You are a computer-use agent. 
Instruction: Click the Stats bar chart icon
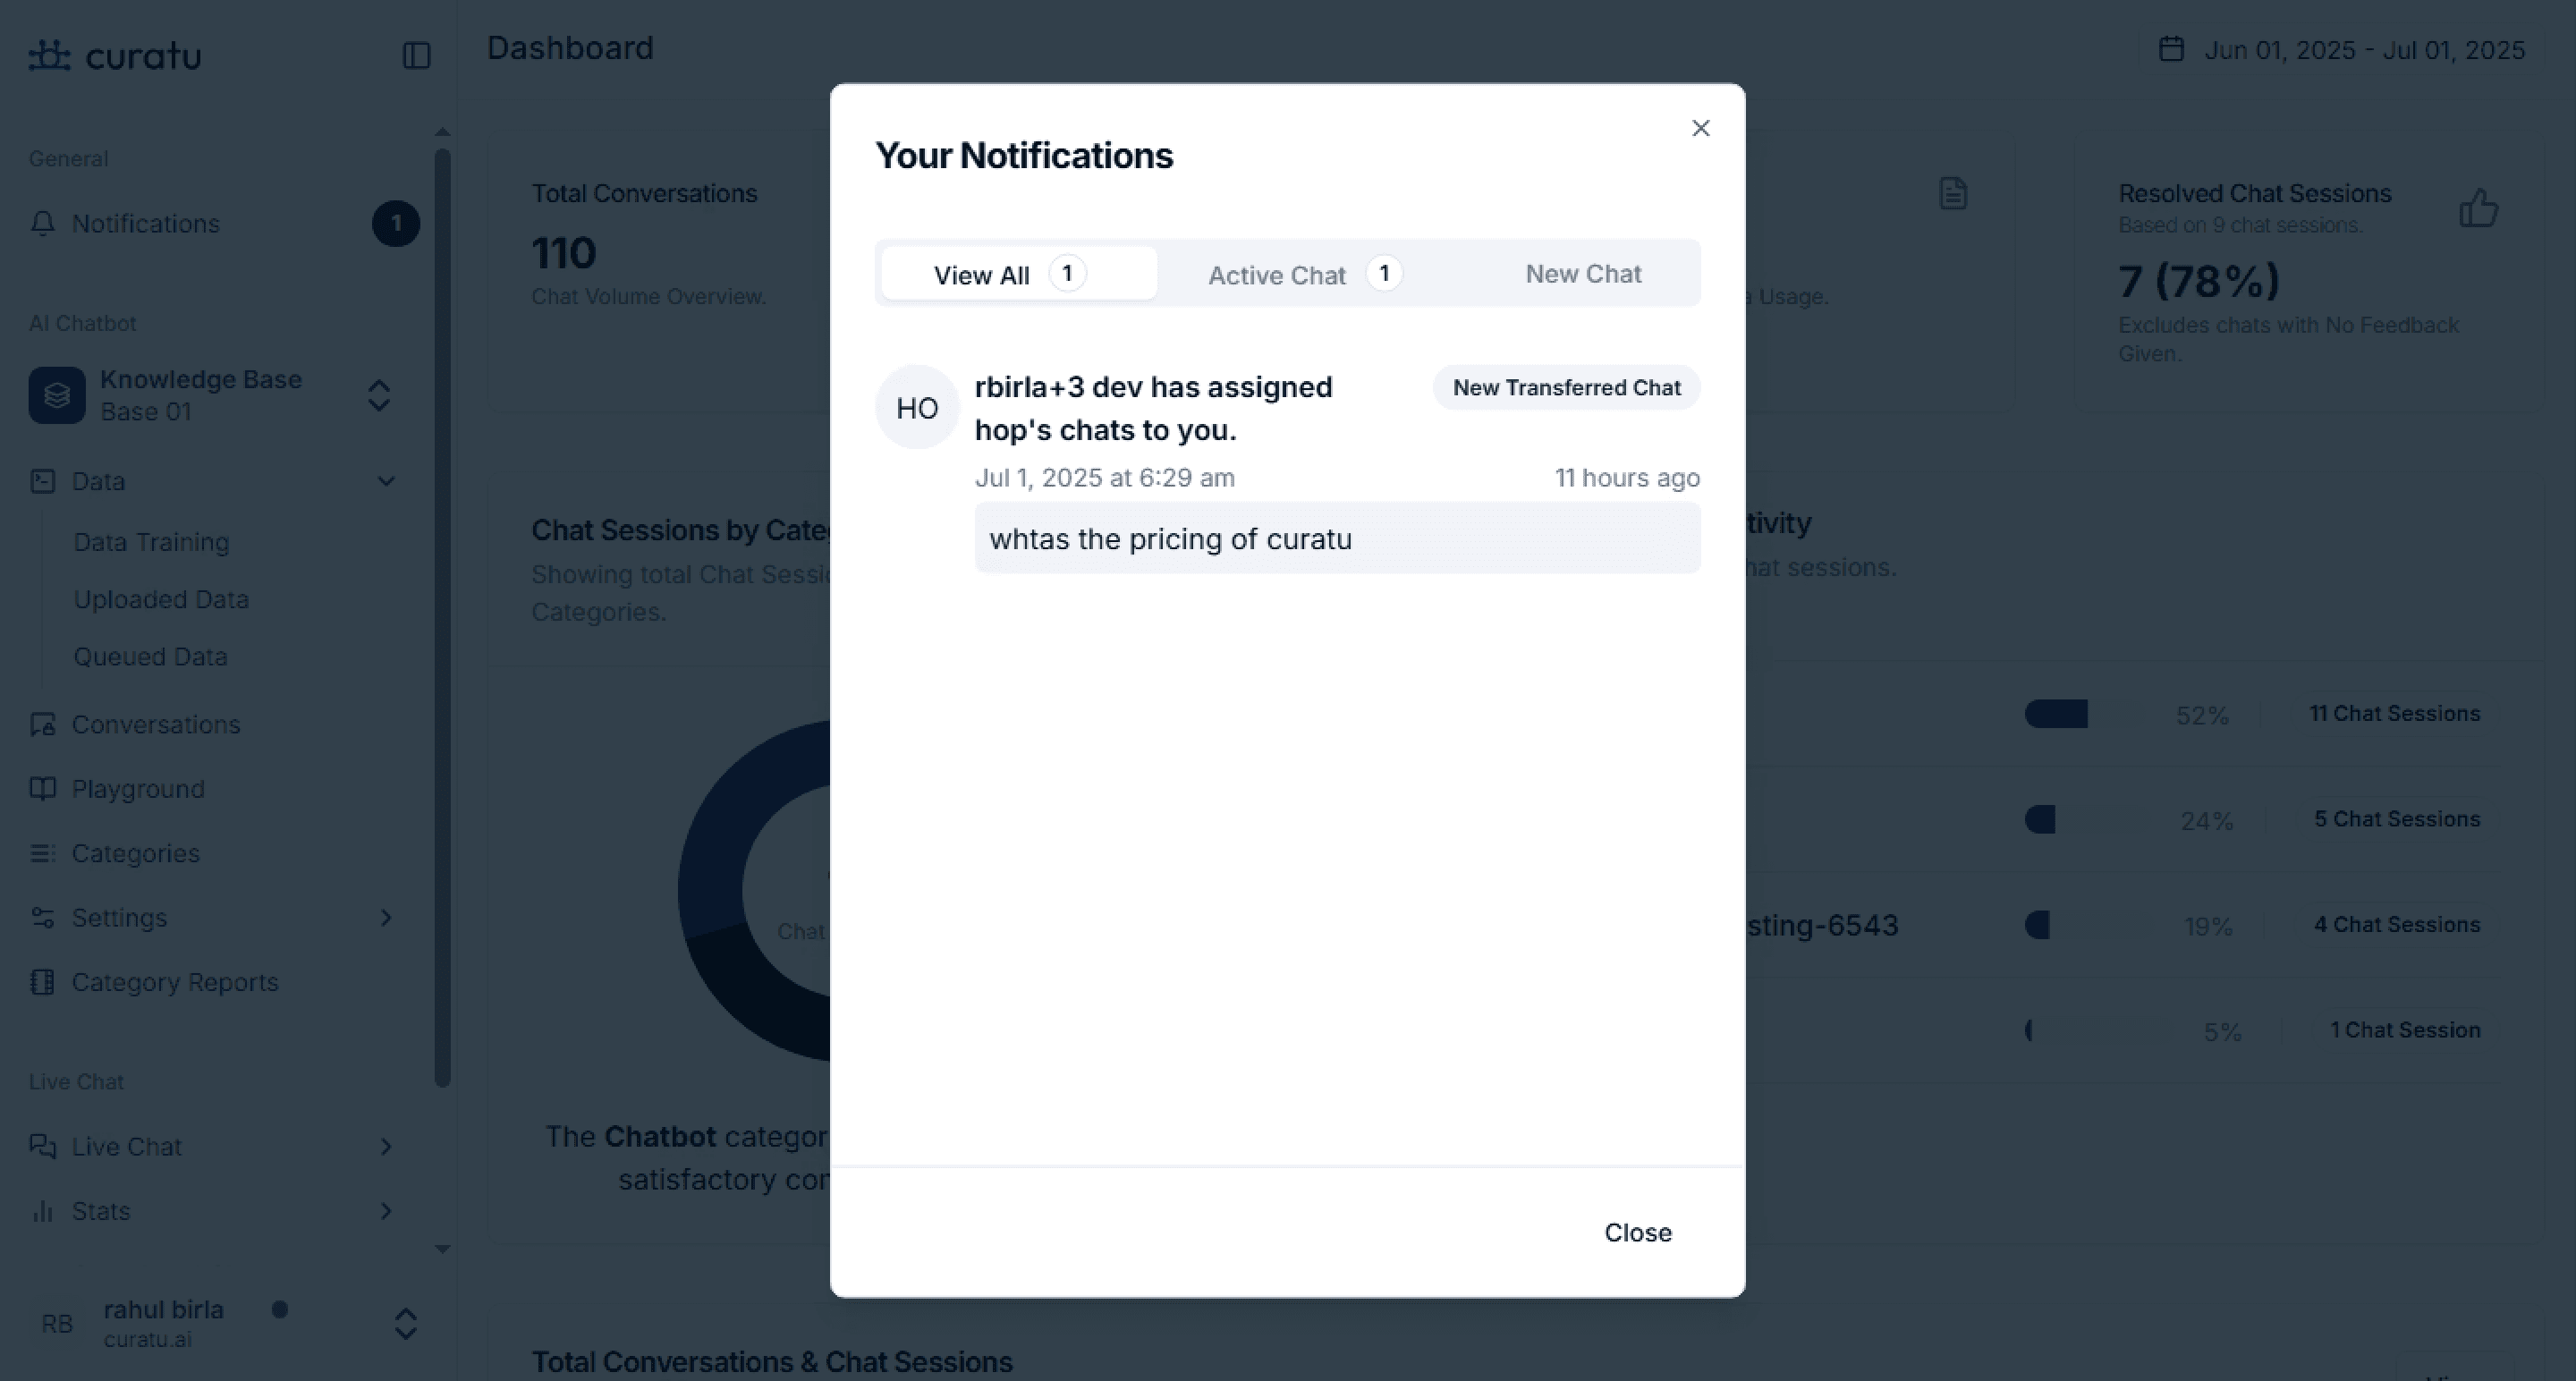click(x=42, y=1211)
